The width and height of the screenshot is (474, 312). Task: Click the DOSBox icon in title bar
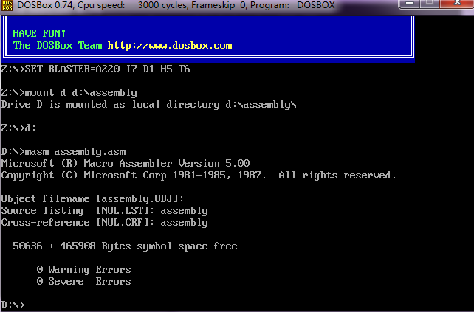coord(7,5)
